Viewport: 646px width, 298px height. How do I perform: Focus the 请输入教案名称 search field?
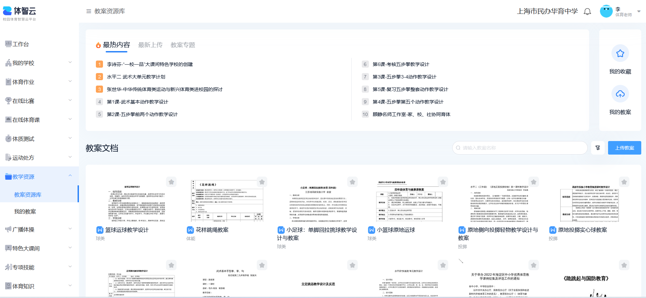520,148
